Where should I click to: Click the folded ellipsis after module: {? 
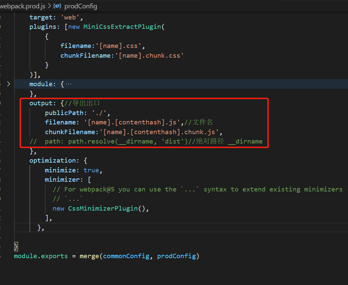(69, 84)
